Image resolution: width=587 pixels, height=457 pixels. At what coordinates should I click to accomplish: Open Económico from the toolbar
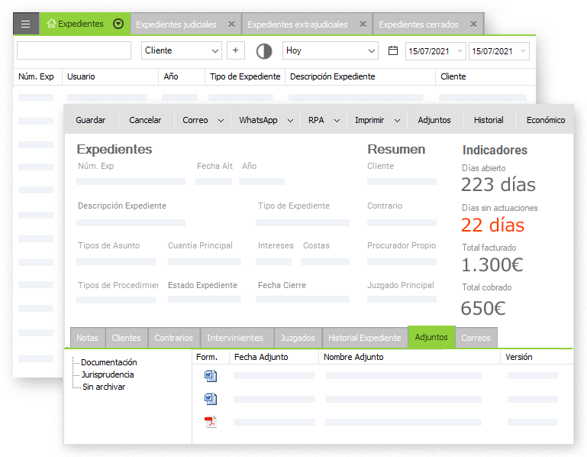click(546, 120)
